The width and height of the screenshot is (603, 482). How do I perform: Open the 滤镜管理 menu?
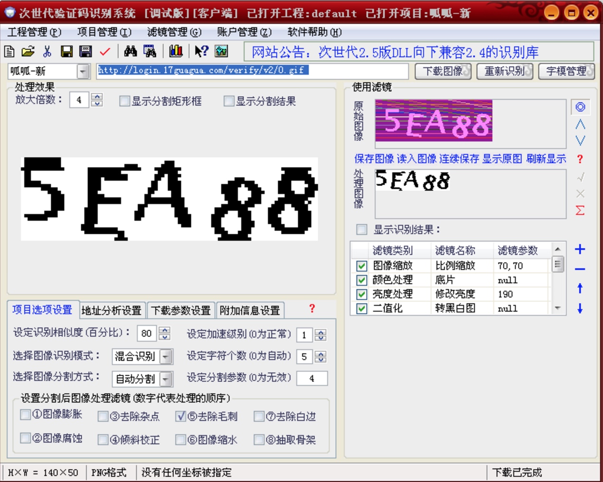coord(174,32)
